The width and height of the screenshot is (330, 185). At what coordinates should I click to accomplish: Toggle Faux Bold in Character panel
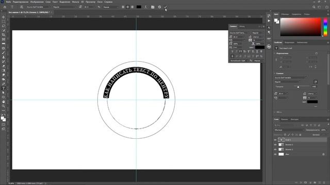coord(233,51)
